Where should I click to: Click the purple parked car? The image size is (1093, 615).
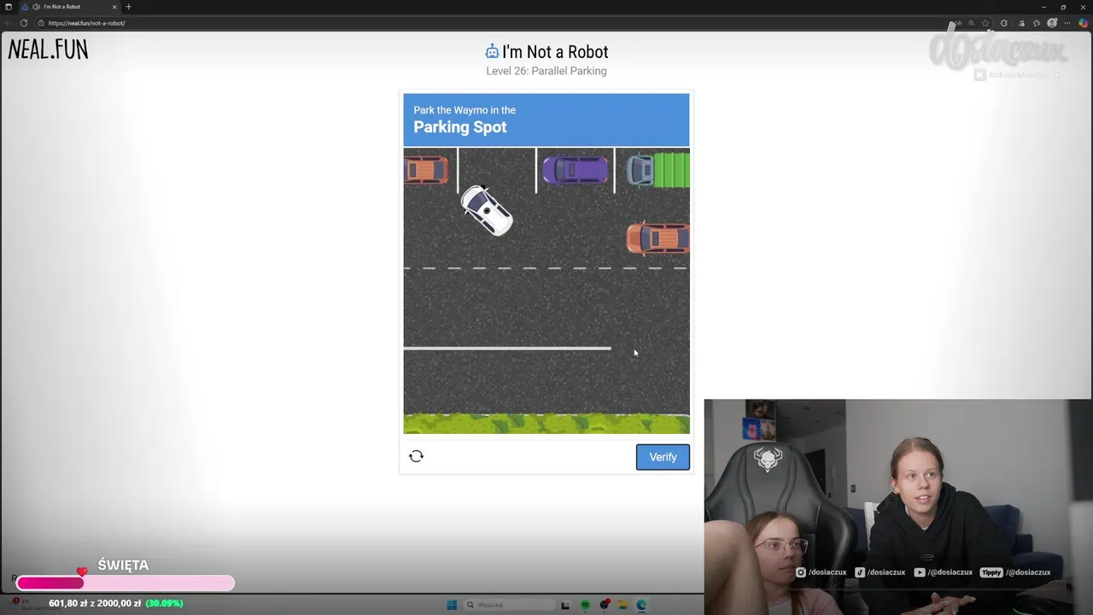coord(576,170)
